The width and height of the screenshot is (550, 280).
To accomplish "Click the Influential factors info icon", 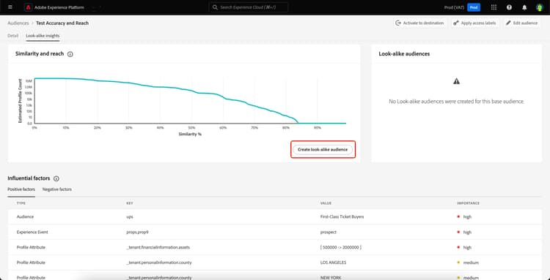I will pyautogui.click(x=56, y=178).
